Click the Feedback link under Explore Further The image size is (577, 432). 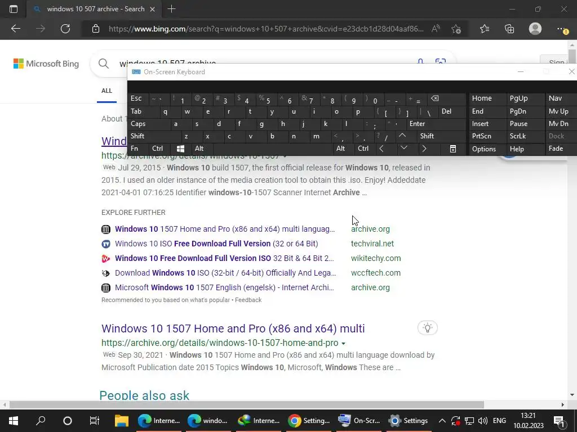tap(248, 300)
